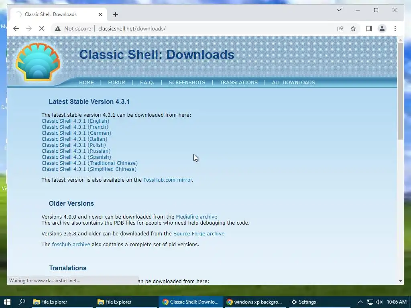Download Classic Shell 4.3.1 (French)
411x308 pixels.
pyautogui.click(x=75, y=127)
